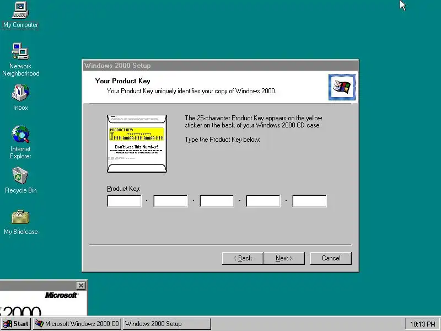Click the 'Type the Product Key below:' text
Screen dimensions: 441x331
click(223, 140)
